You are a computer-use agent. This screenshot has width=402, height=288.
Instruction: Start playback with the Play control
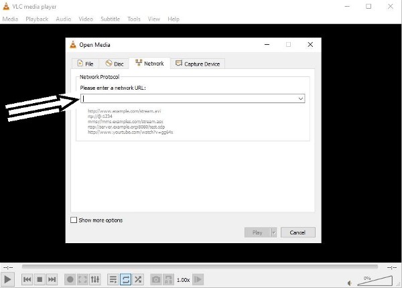click(7, 279)
